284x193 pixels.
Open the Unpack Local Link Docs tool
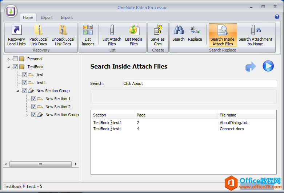click(x=63, y=30)
